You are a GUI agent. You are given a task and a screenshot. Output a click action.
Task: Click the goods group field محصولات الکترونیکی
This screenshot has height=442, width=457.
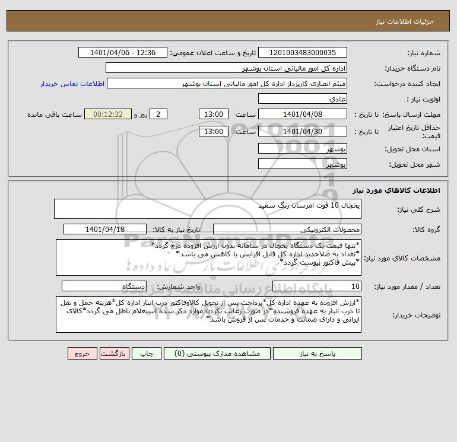click(287, 229)
